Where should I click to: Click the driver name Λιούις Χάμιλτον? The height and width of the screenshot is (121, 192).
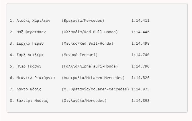pyautogui.click(x=33, y=21)
